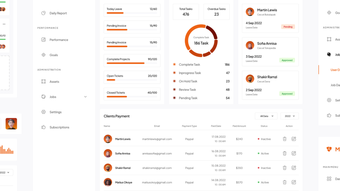Screen dimensions: 340x191
Task: Click the Assets icon in left sidebar
Action: pos(43,81)
